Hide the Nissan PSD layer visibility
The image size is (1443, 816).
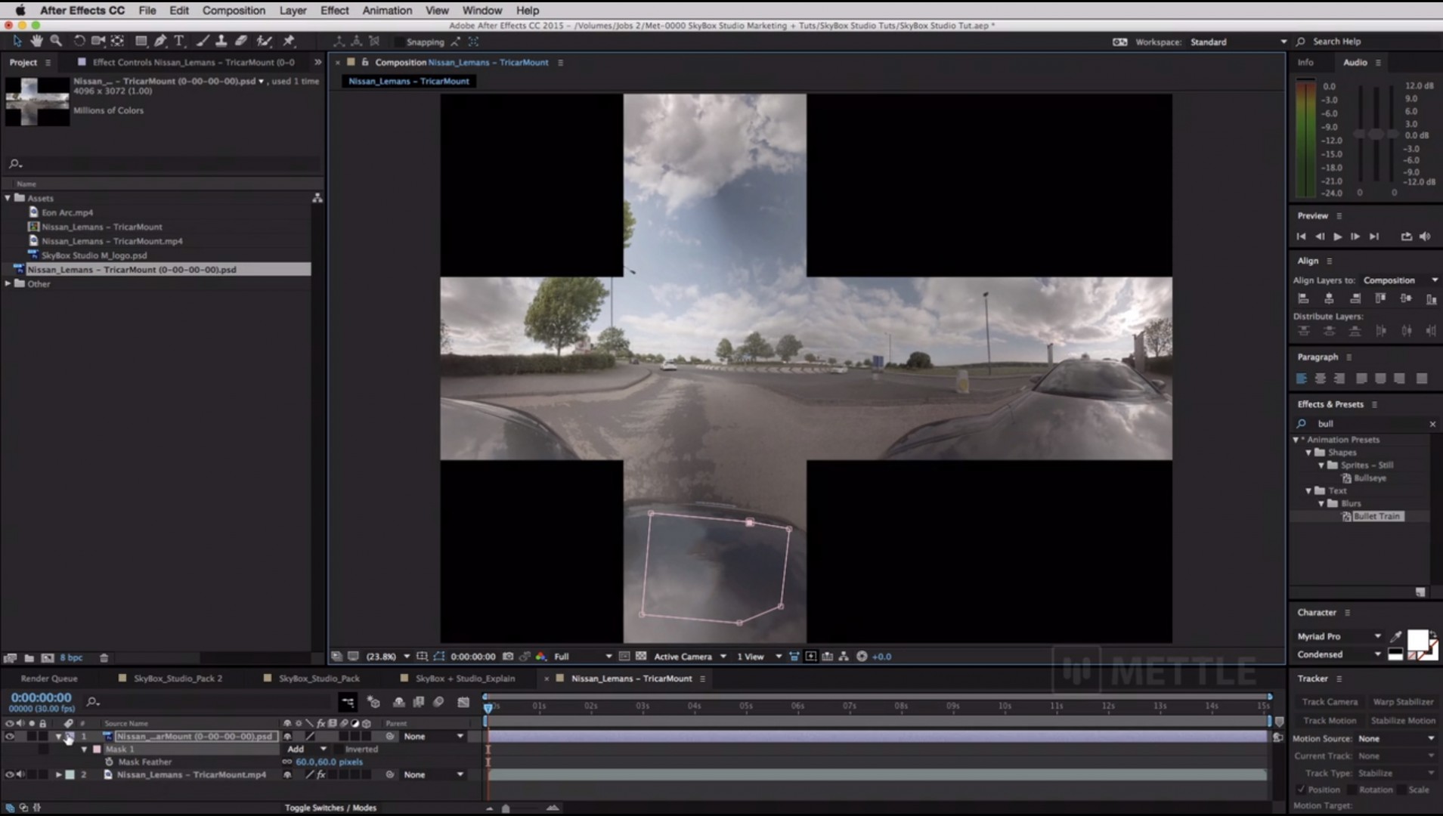click(9, 736)
